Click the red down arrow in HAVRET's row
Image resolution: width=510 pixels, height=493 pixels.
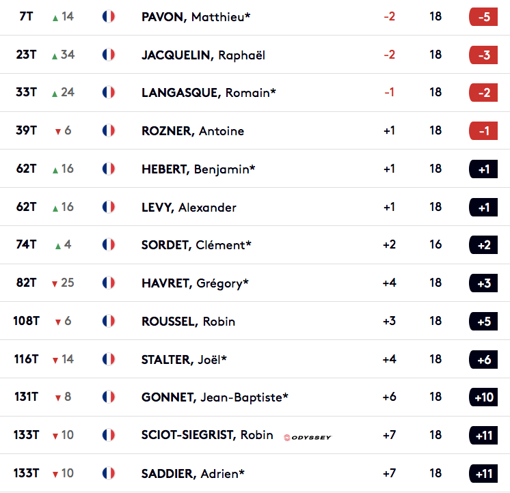[55, 284]
